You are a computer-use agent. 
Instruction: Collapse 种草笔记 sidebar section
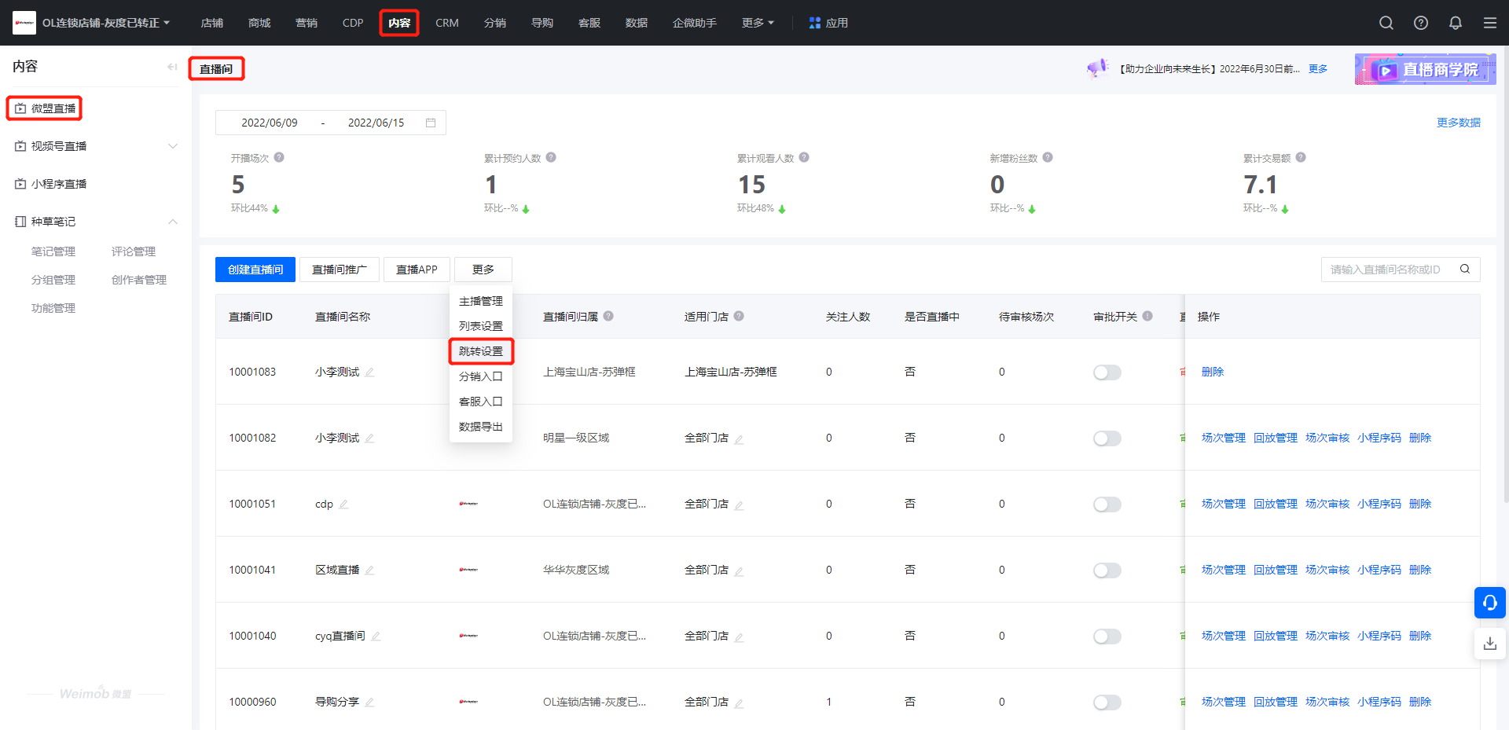pos(173,222)
